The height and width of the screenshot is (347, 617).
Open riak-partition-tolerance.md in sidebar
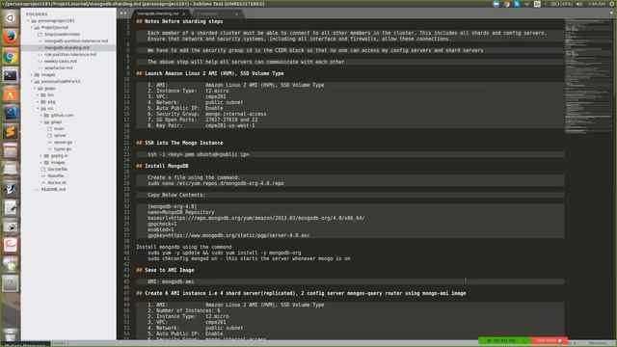coord(70,54)
